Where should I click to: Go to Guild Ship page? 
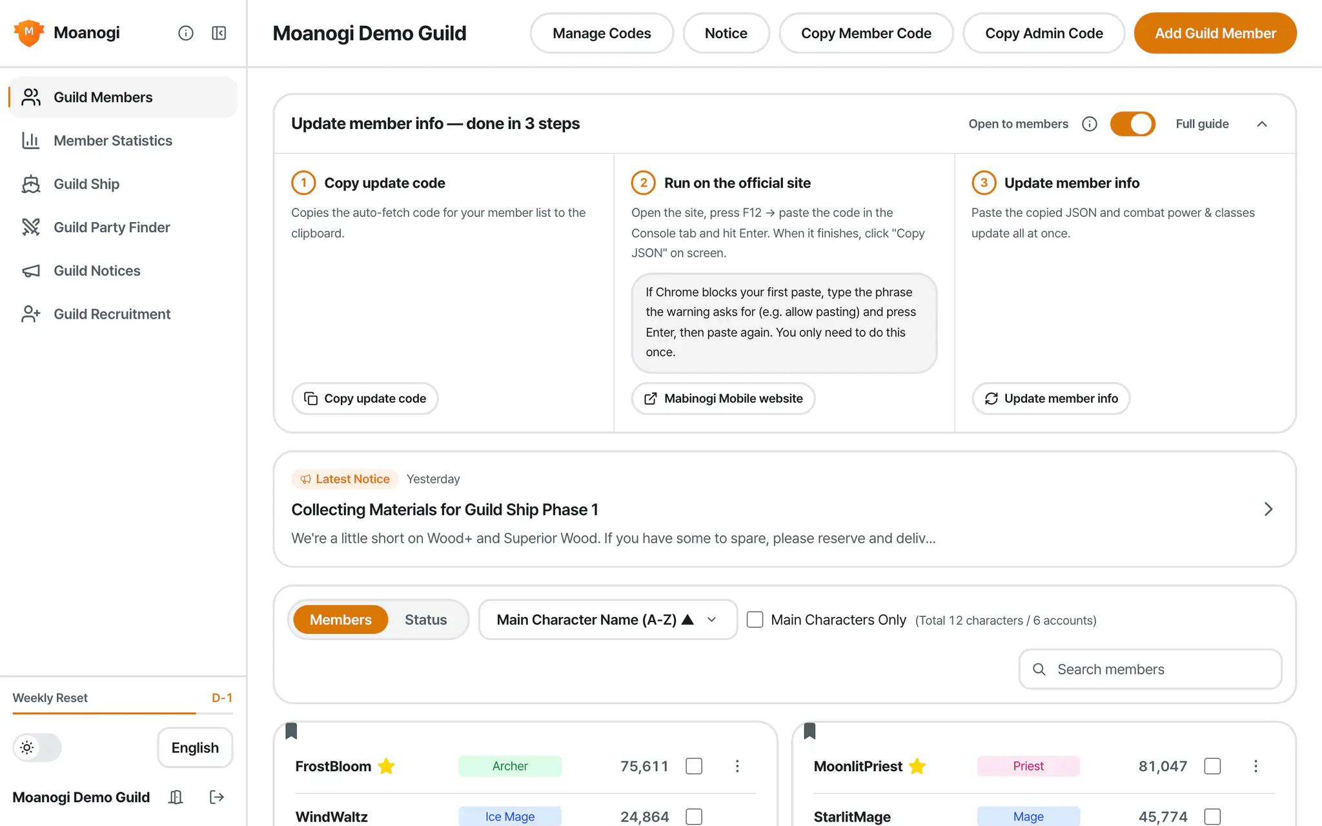pos(123,184)
